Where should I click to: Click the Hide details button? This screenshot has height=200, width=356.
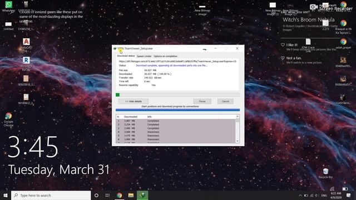click(133, 101)
